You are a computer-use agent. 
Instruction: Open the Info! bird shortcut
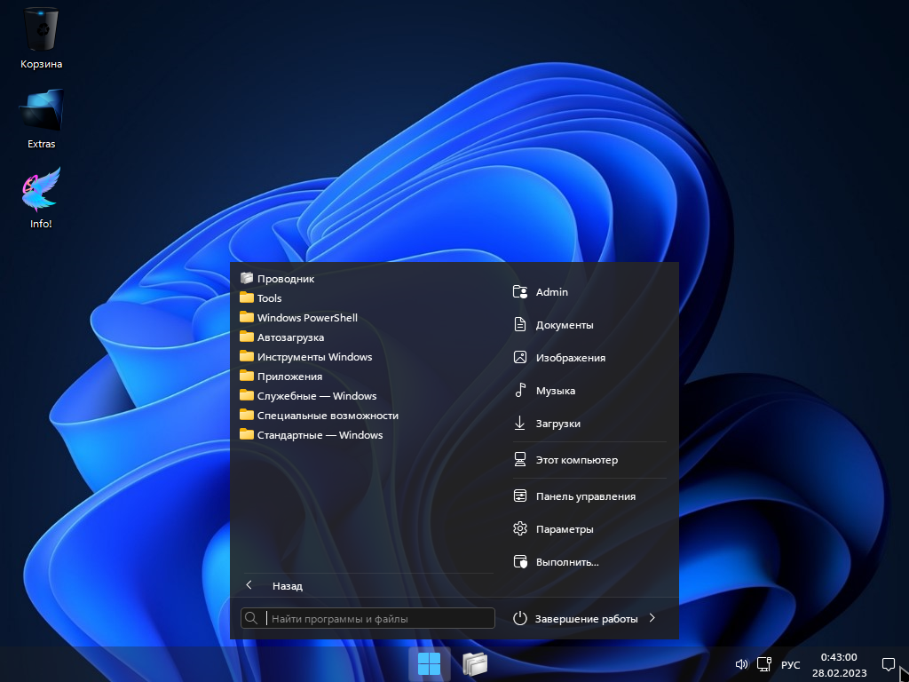41,198
